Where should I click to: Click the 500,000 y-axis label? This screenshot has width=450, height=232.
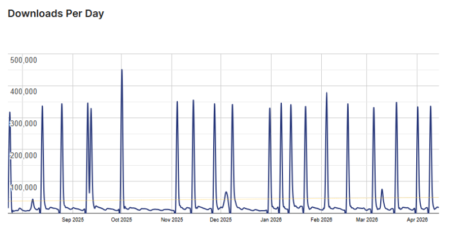click(x=24, y=60)
